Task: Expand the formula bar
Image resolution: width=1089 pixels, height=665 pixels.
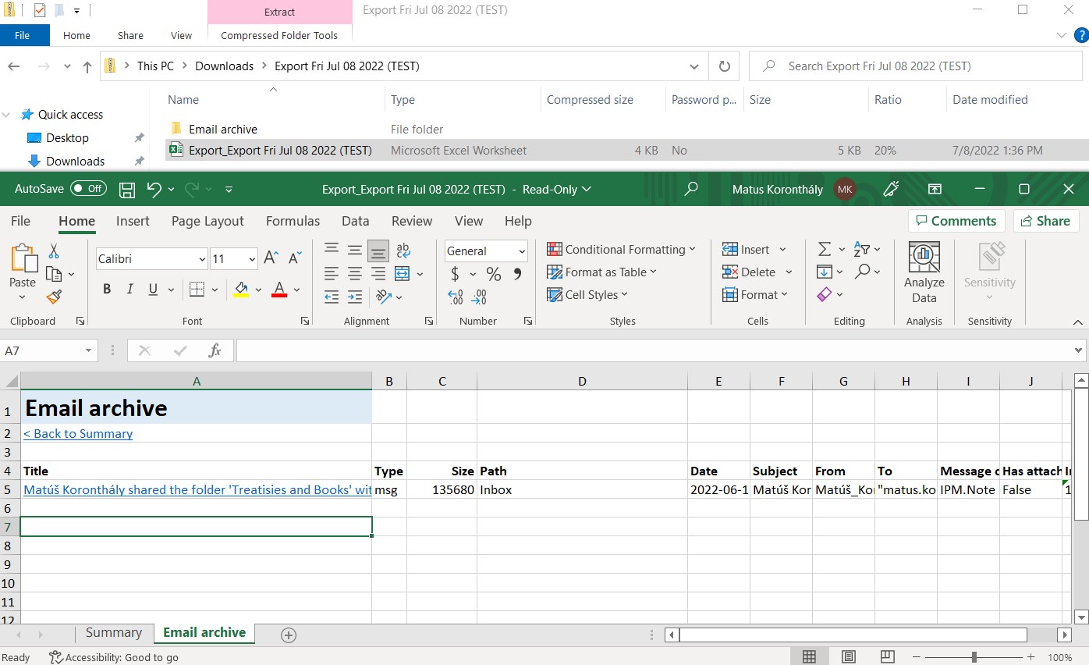Action: (x=1079, y=351)
